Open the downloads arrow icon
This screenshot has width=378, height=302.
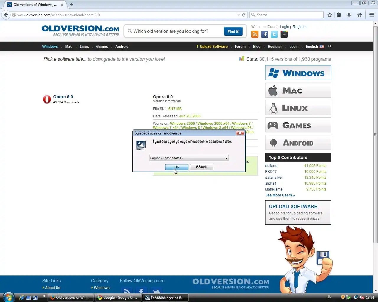tap(349, 15)
